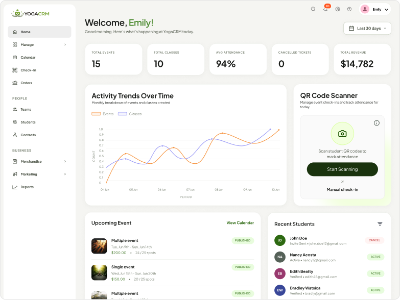This screenshot has width=400, height=300.
Task: Filter the Recent Students list
Action: coord(380,224)
